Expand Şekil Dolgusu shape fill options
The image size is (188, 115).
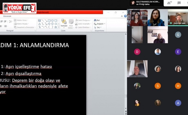(x=83, y=20)
